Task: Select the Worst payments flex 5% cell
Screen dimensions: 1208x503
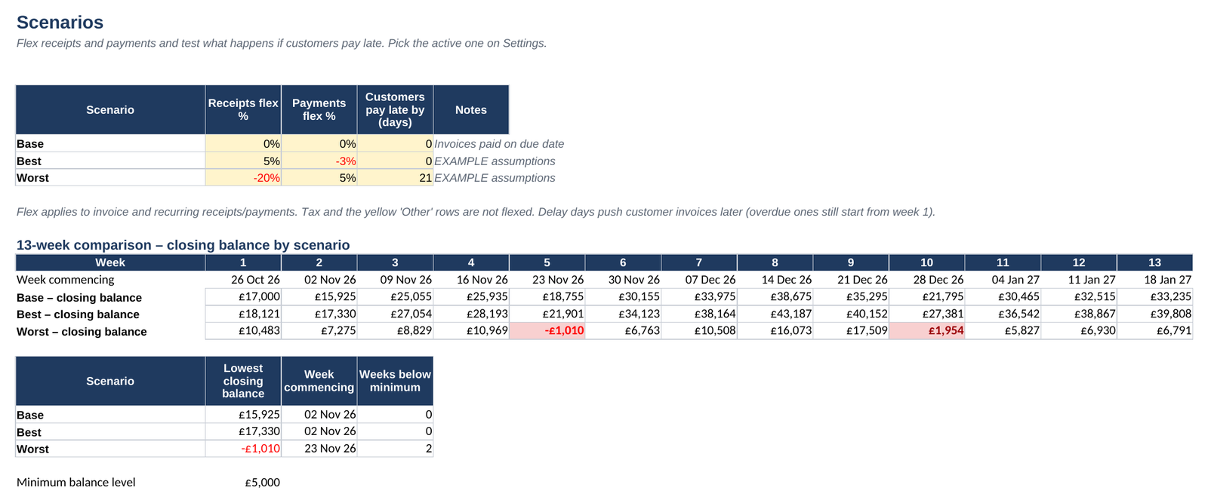Action: pos(319,177)
